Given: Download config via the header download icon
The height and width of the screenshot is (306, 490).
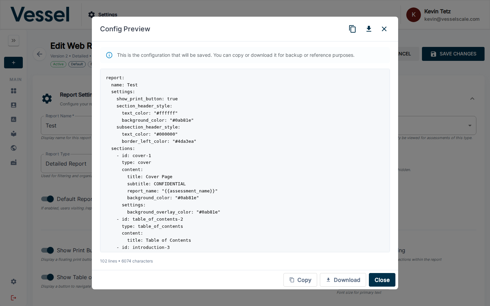Looking at the screenshot, I should coord(369,29).
